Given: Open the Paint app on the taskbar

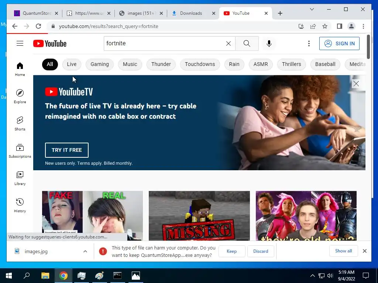Looking at the screenshot, I should click(100, 276).
